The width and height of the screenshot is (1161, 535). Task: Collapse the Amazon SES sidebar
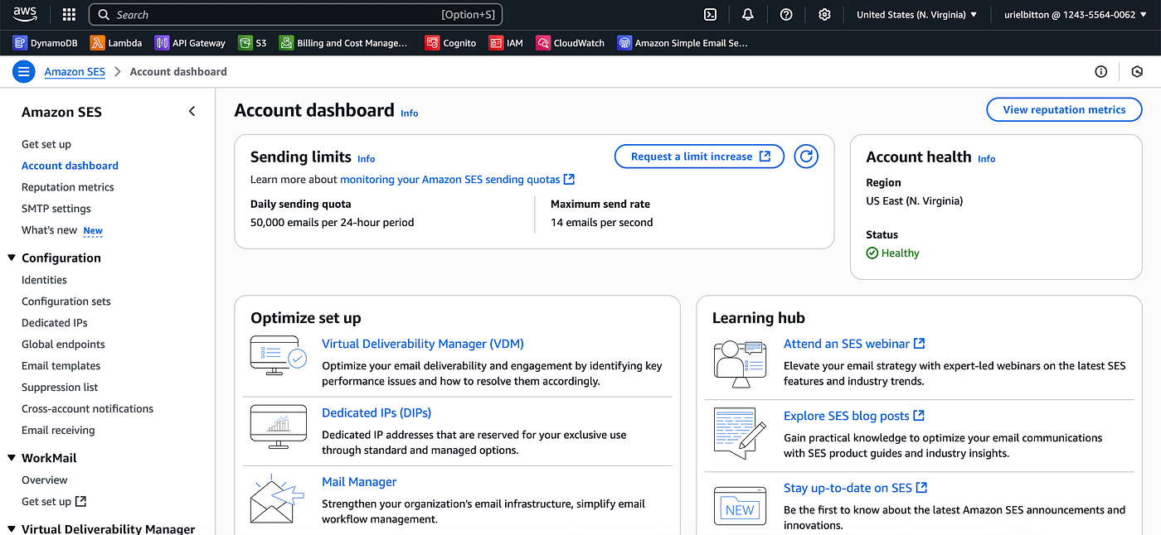click(x=192, y=110)
